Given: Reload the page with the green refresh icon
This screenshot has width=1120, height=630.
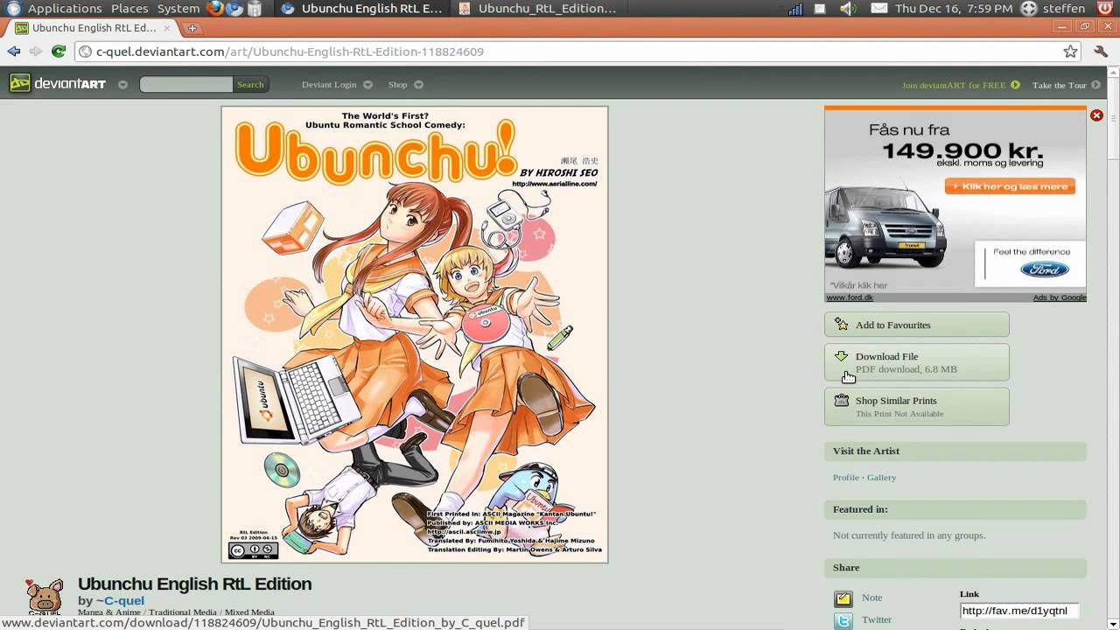Looking at the screenshot, I should click(59, 52).
